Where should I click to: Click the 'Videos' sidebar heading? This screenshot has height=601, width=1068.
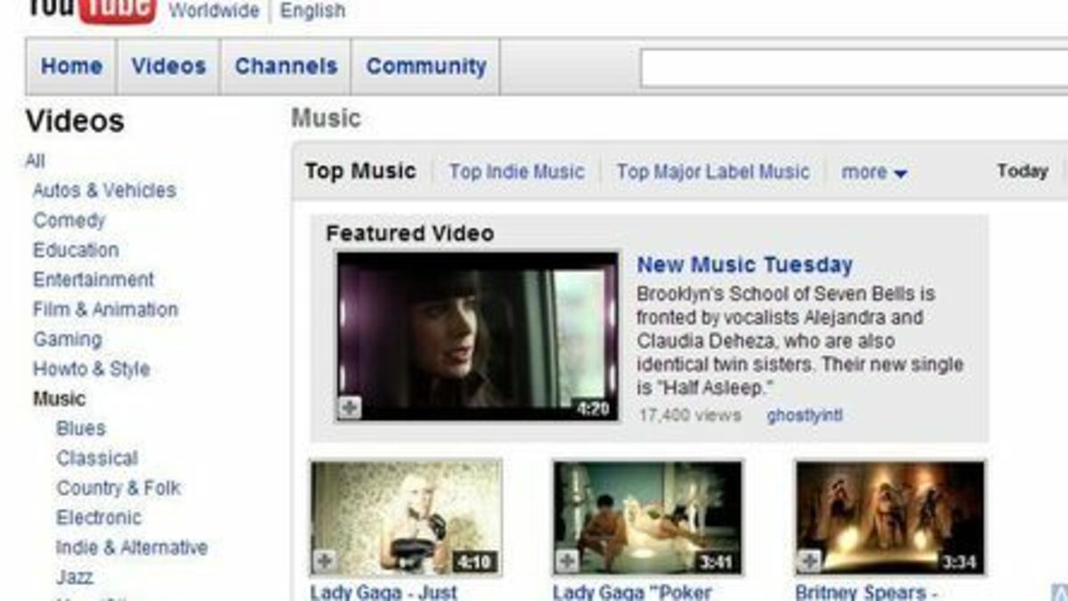75,121
